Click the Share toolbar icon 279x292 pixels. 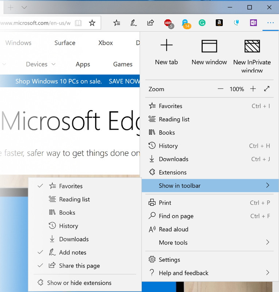(150, 23)
